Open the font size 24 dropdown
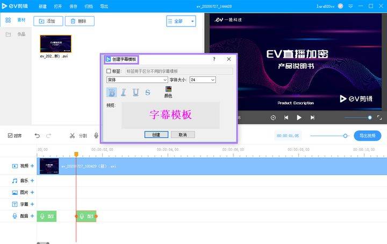The height and width of the screenshot is (244, 387). point(213,80)
